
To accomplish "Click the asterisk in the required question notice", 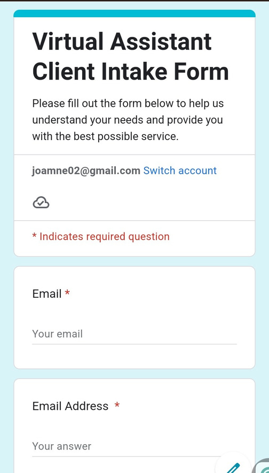I will click(34, 236).
